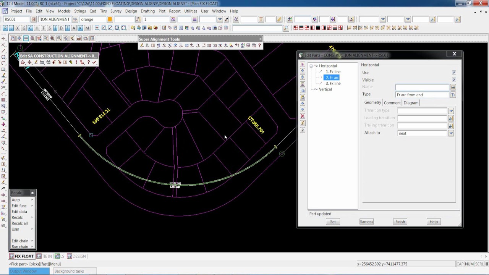Click the N name icon beside RSC01 field
Image resolution: width=489 pixels, height=275 pixels.
click(x=34, y=19)
